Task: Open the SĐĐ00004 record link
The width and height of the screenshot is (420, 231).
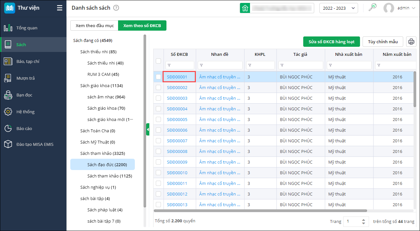Action: point(177,109)
